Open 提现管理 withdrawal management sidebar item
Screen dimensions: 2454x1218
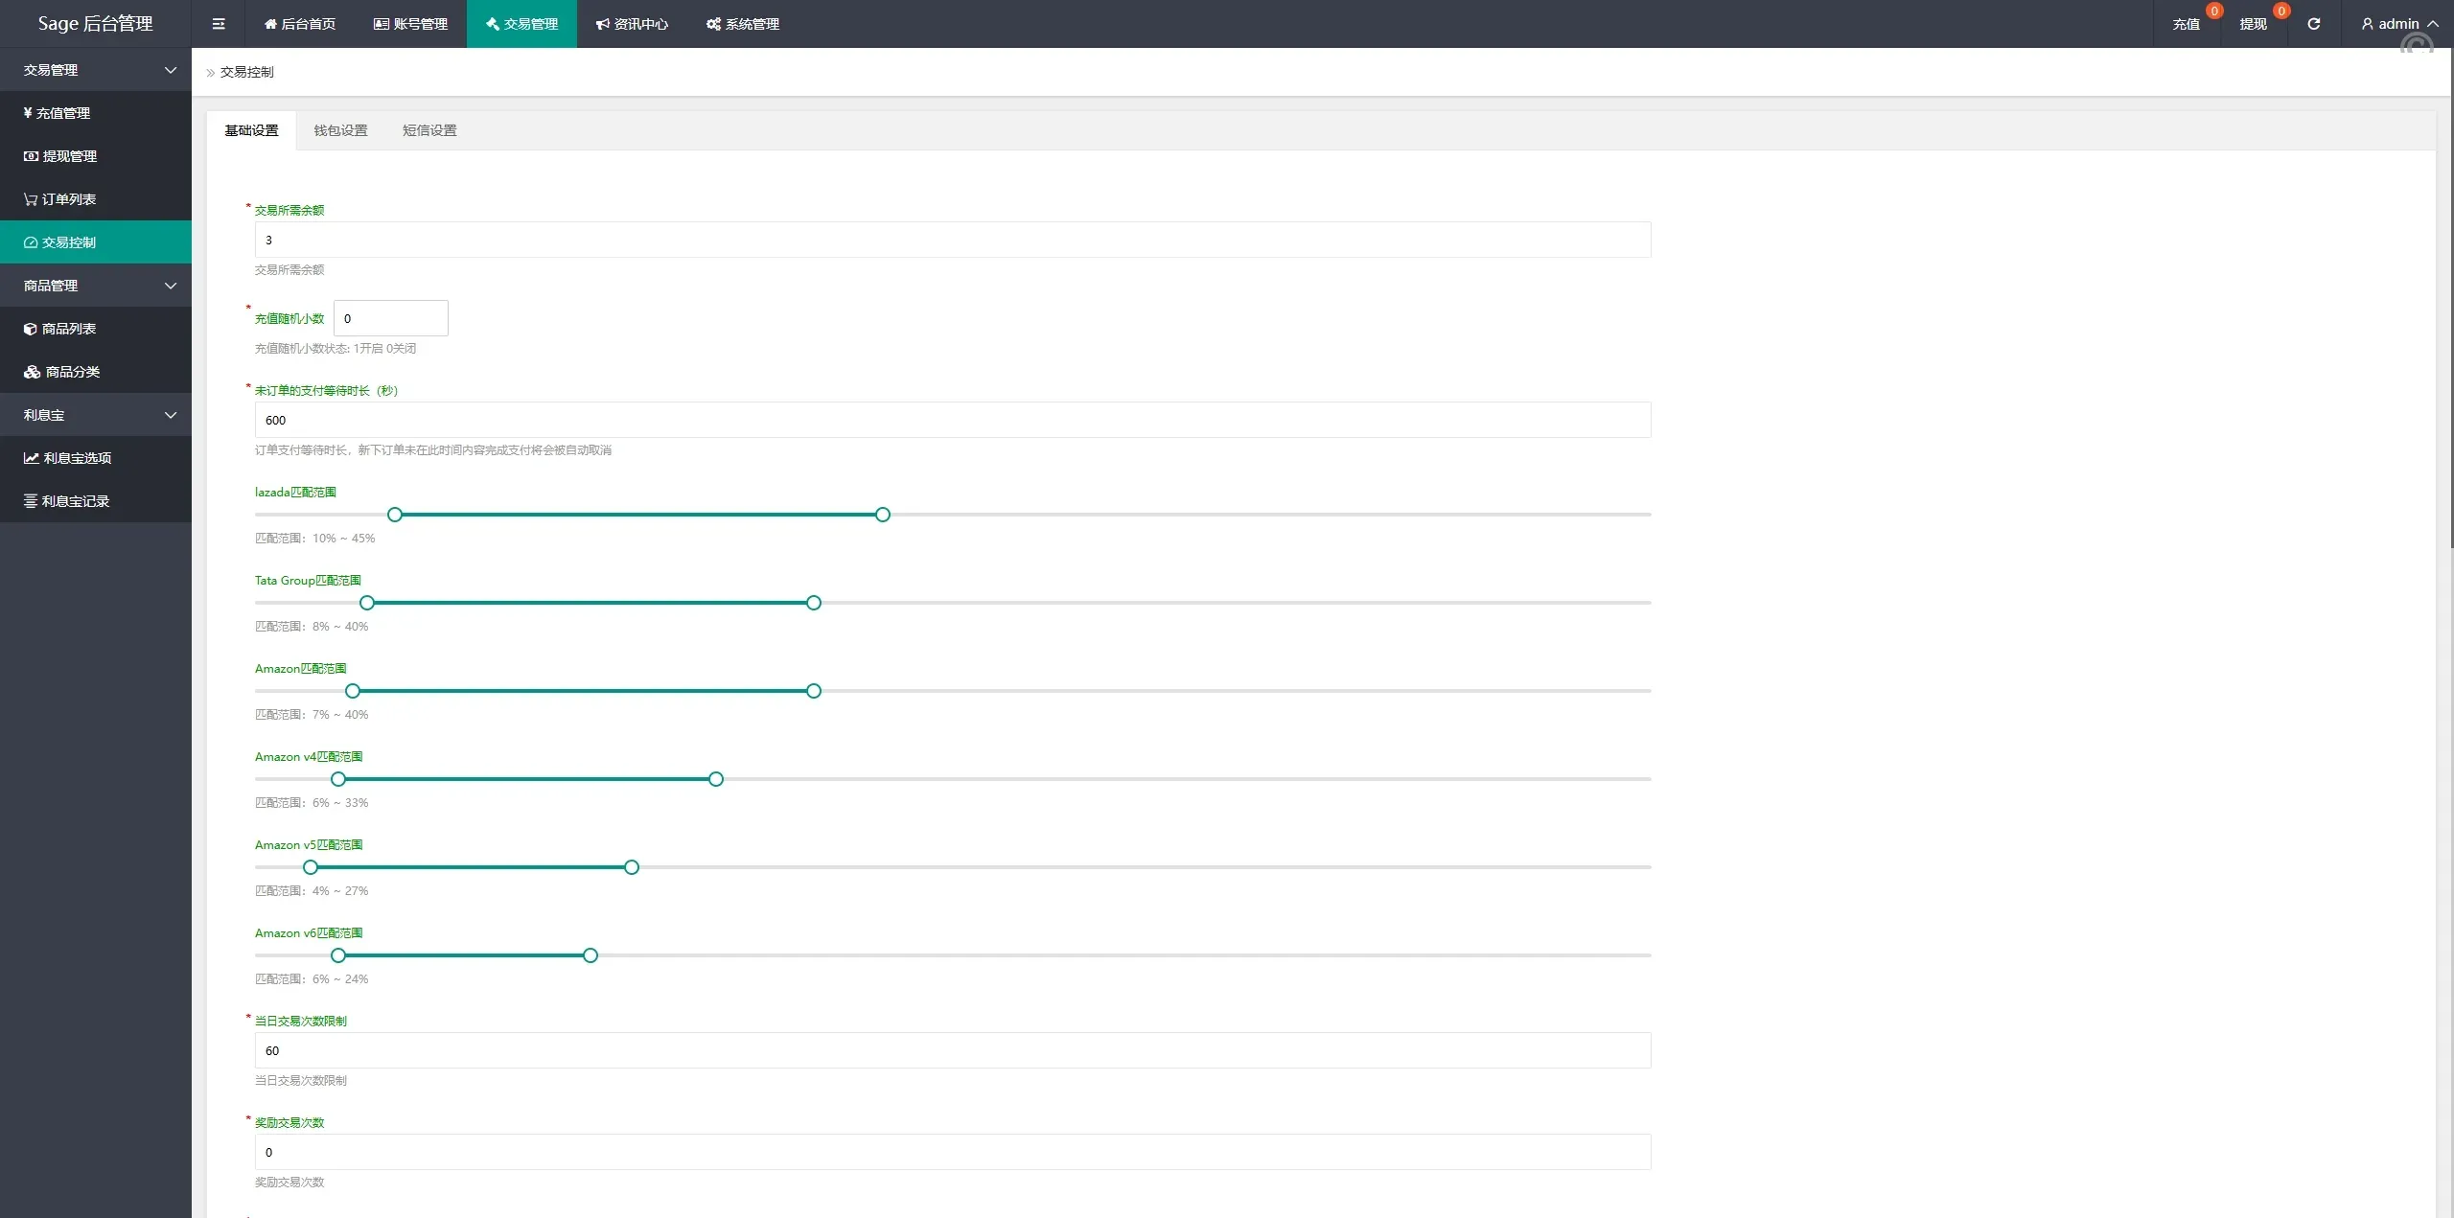tap(69, 156)
